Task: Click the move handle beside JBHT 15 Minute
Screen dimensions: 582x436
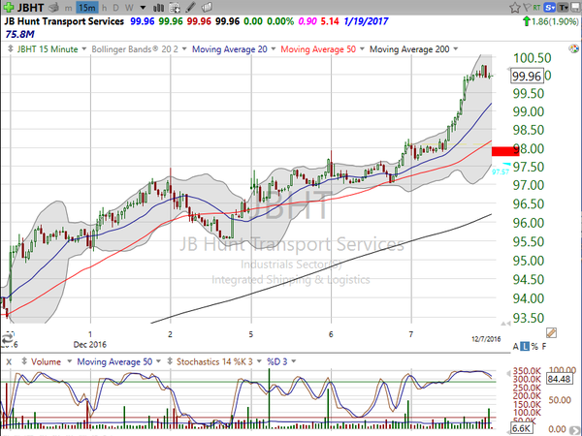Action: pyautogui.click(x=11, y=49)
